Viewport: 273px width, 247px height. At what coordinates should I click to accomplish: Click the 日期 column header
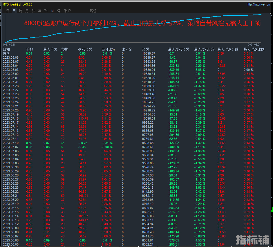click(x=6, y=49)
